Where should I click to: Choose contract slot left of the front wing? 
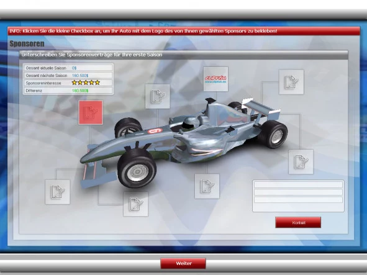(57, 192)
